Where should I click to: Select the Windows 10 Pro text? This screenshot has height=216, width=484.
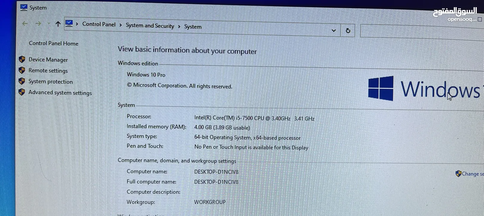pyautogui.click(x=146, y=75)
